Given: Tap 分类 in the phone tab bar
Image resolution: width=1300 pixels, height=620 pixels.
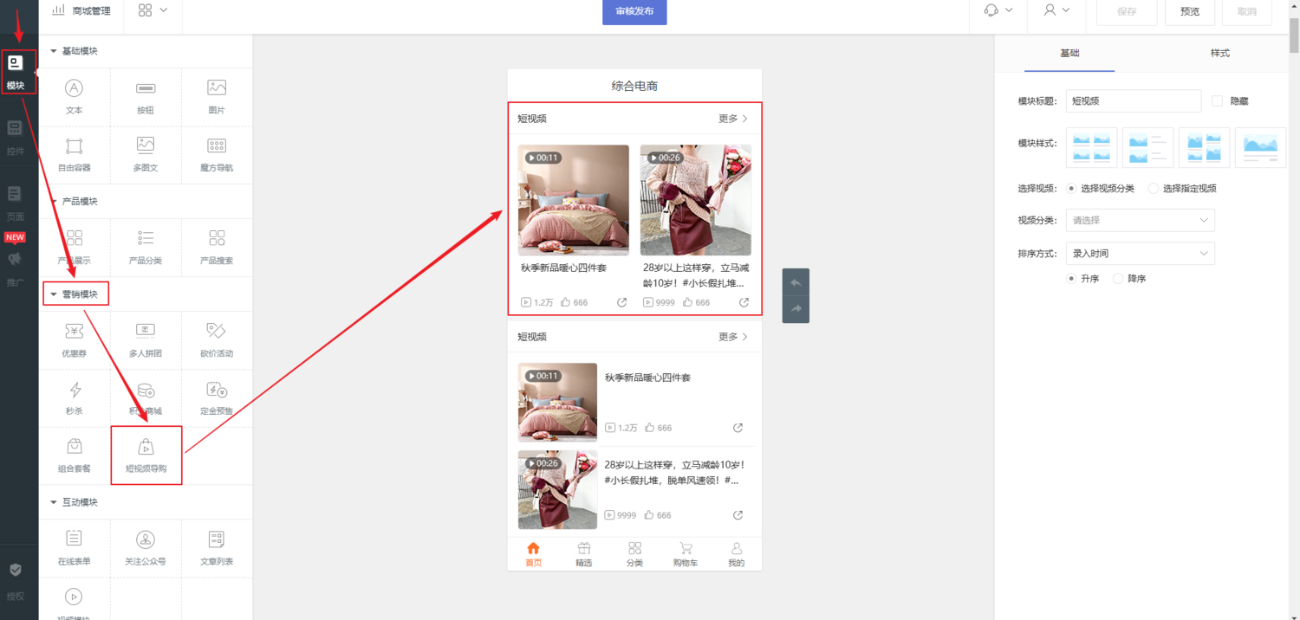Looking at the screenshot, I should pyautogui.click(x=634, y=554).
